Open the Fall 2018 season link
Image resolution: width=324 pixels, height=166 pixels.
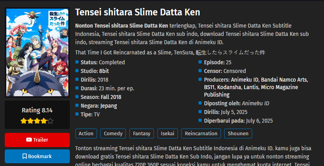click(x=111, y=97)
